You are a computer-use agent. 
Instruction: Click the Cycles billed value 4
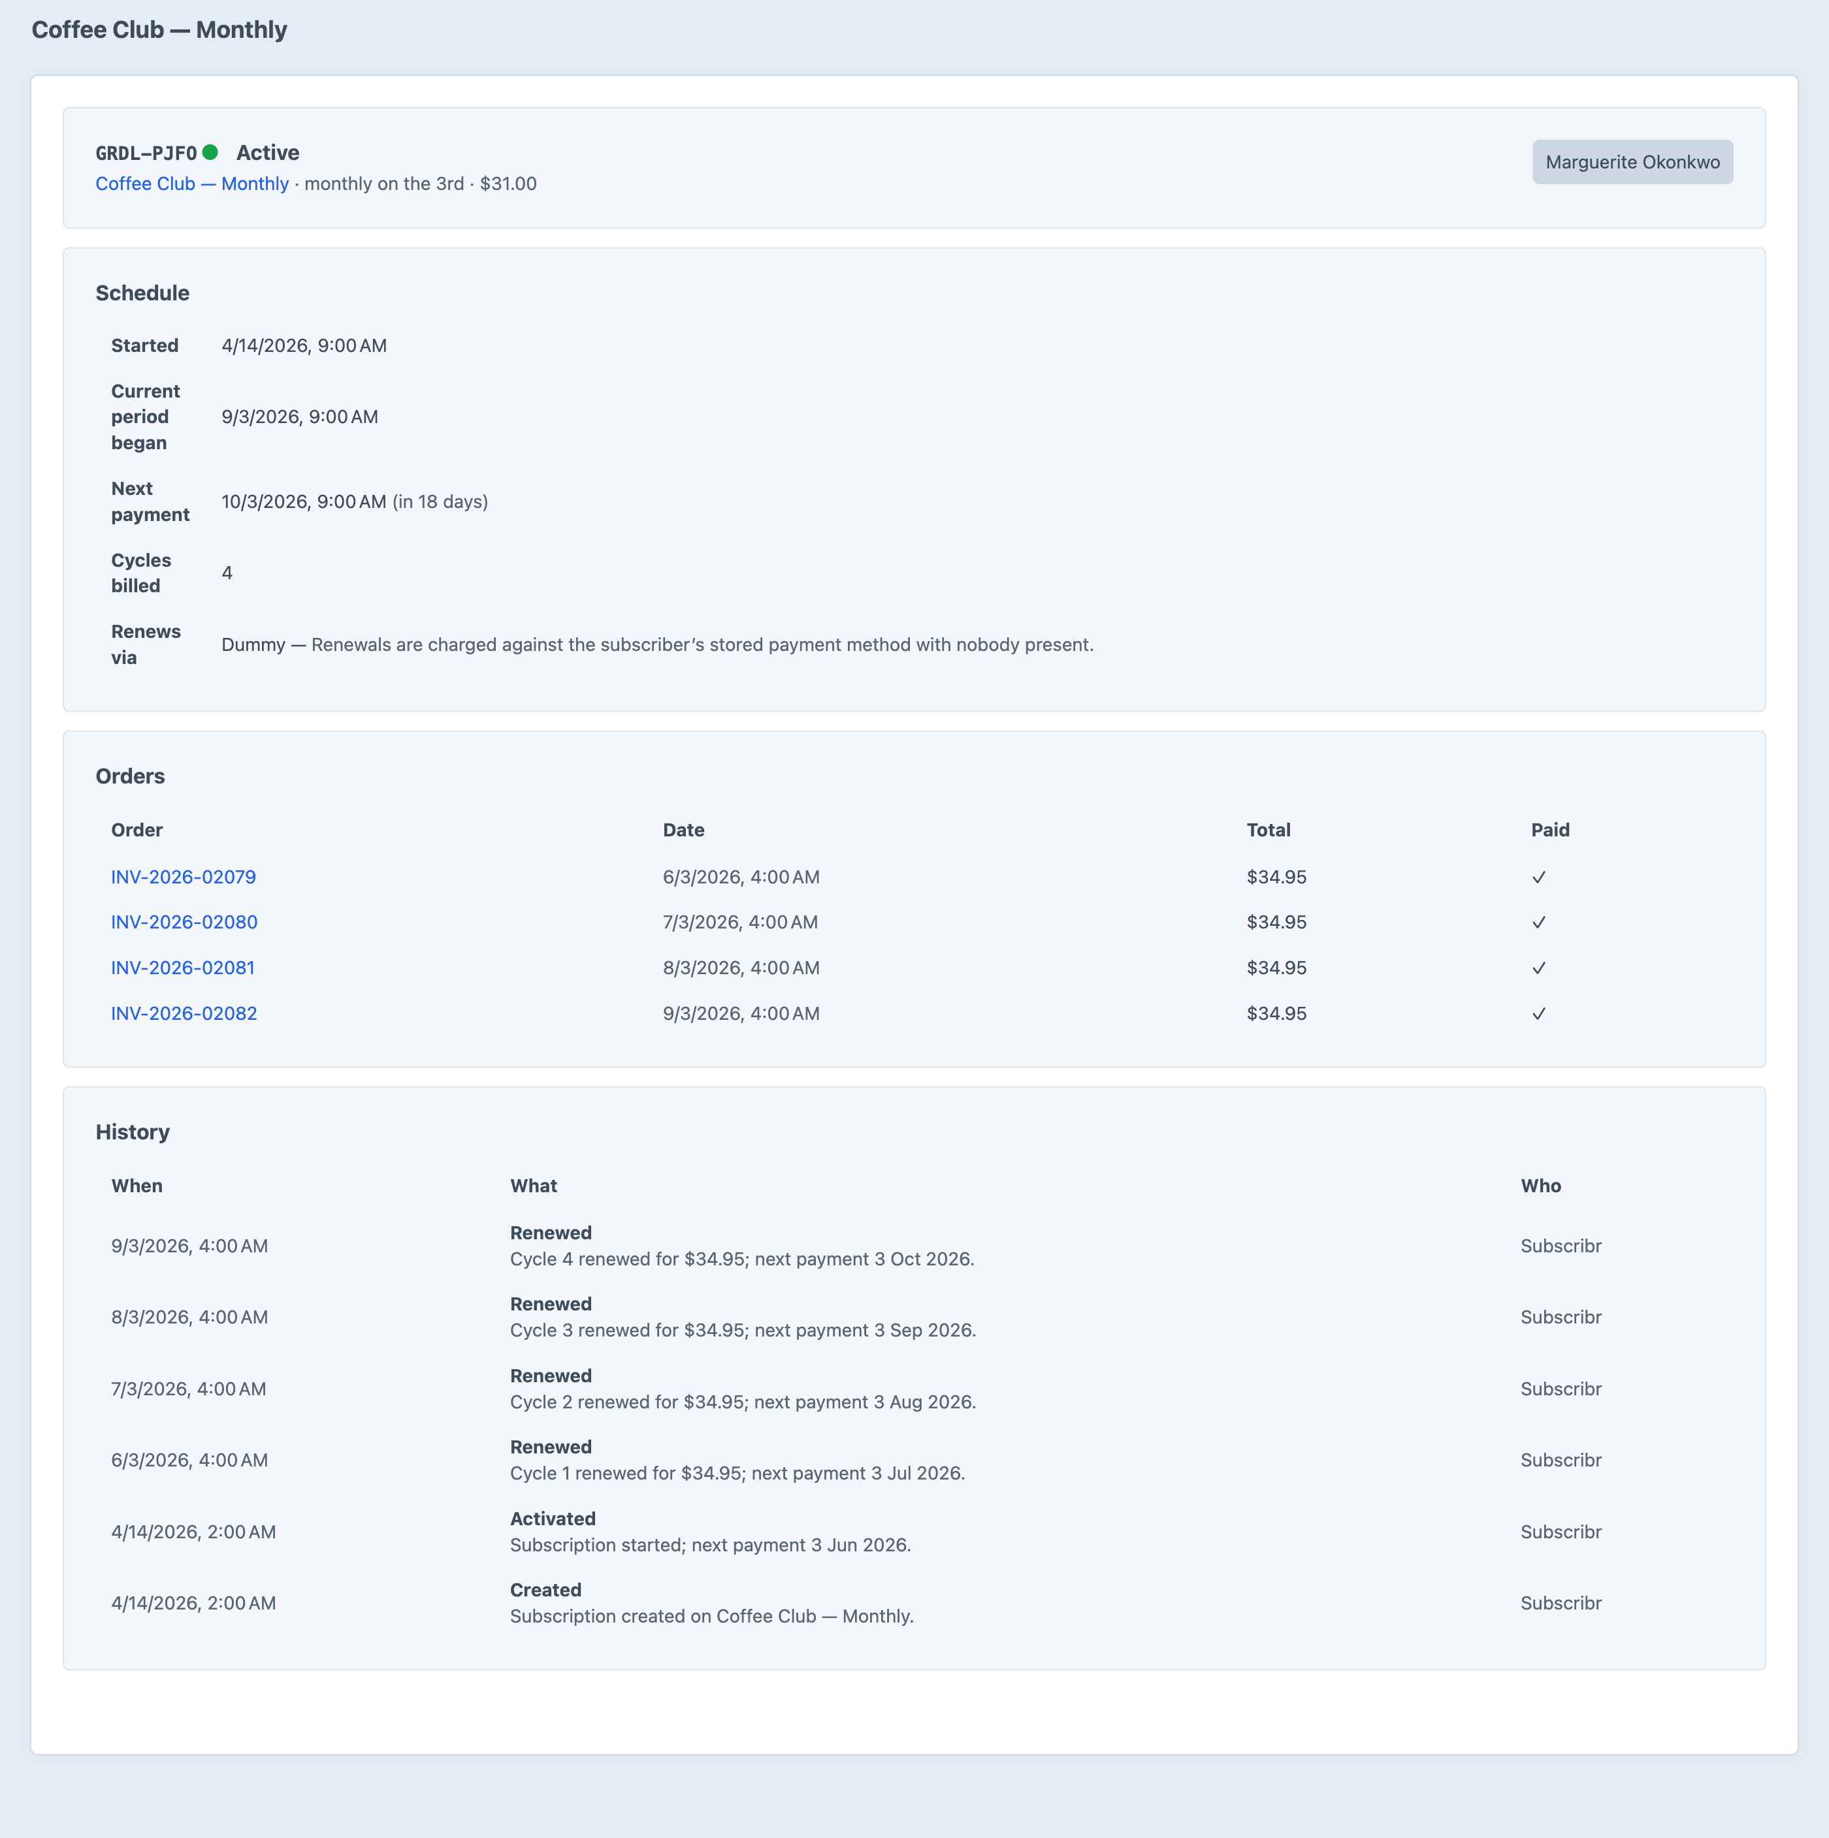[227, 573]
